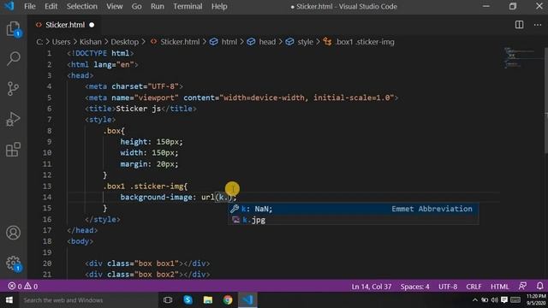The image size is (548, 308).
Task: Open the Extensions view
Action: coord(13,150)
